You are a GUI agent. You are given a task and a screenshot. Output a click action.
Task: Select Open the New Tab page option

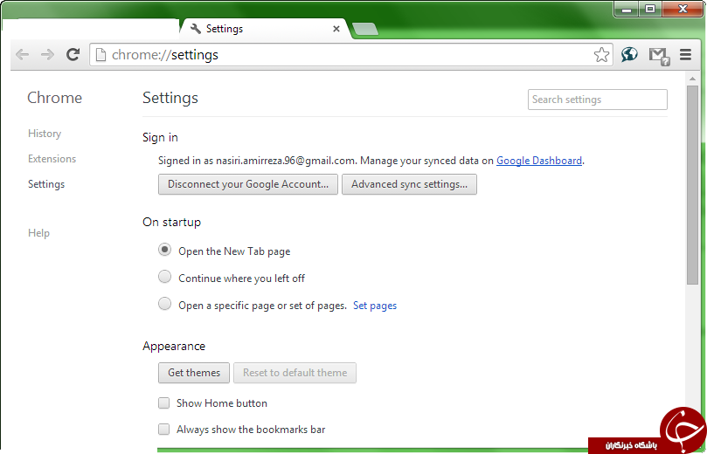164,250
